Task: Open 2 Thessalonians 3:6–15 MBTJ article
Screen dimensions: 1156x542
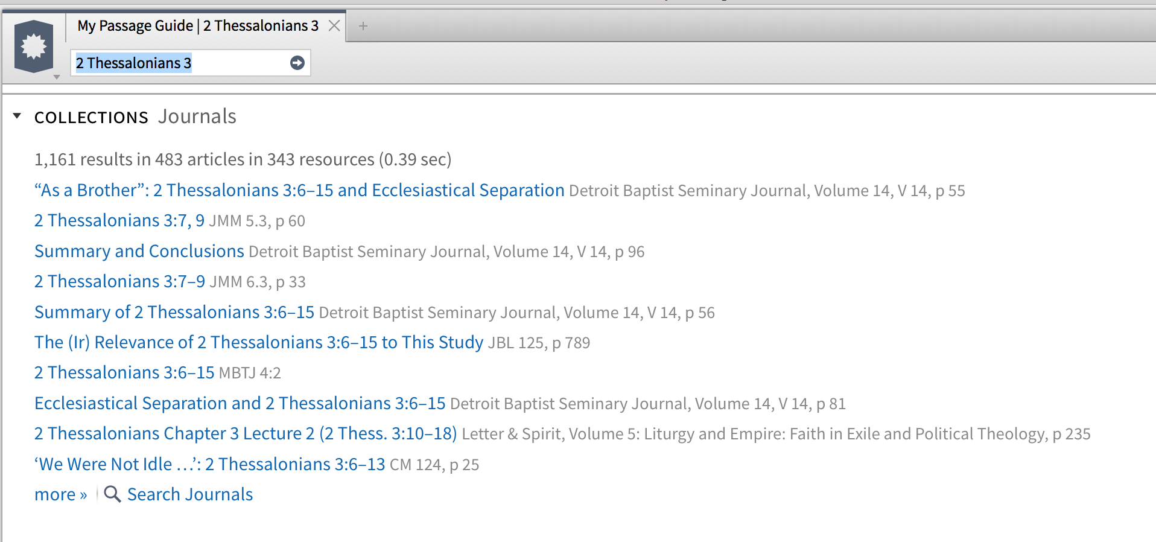Action: tap(124, 373)
